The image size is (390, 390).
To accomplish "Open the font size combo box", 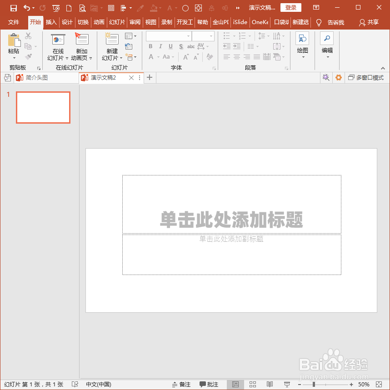I will 203,36.
